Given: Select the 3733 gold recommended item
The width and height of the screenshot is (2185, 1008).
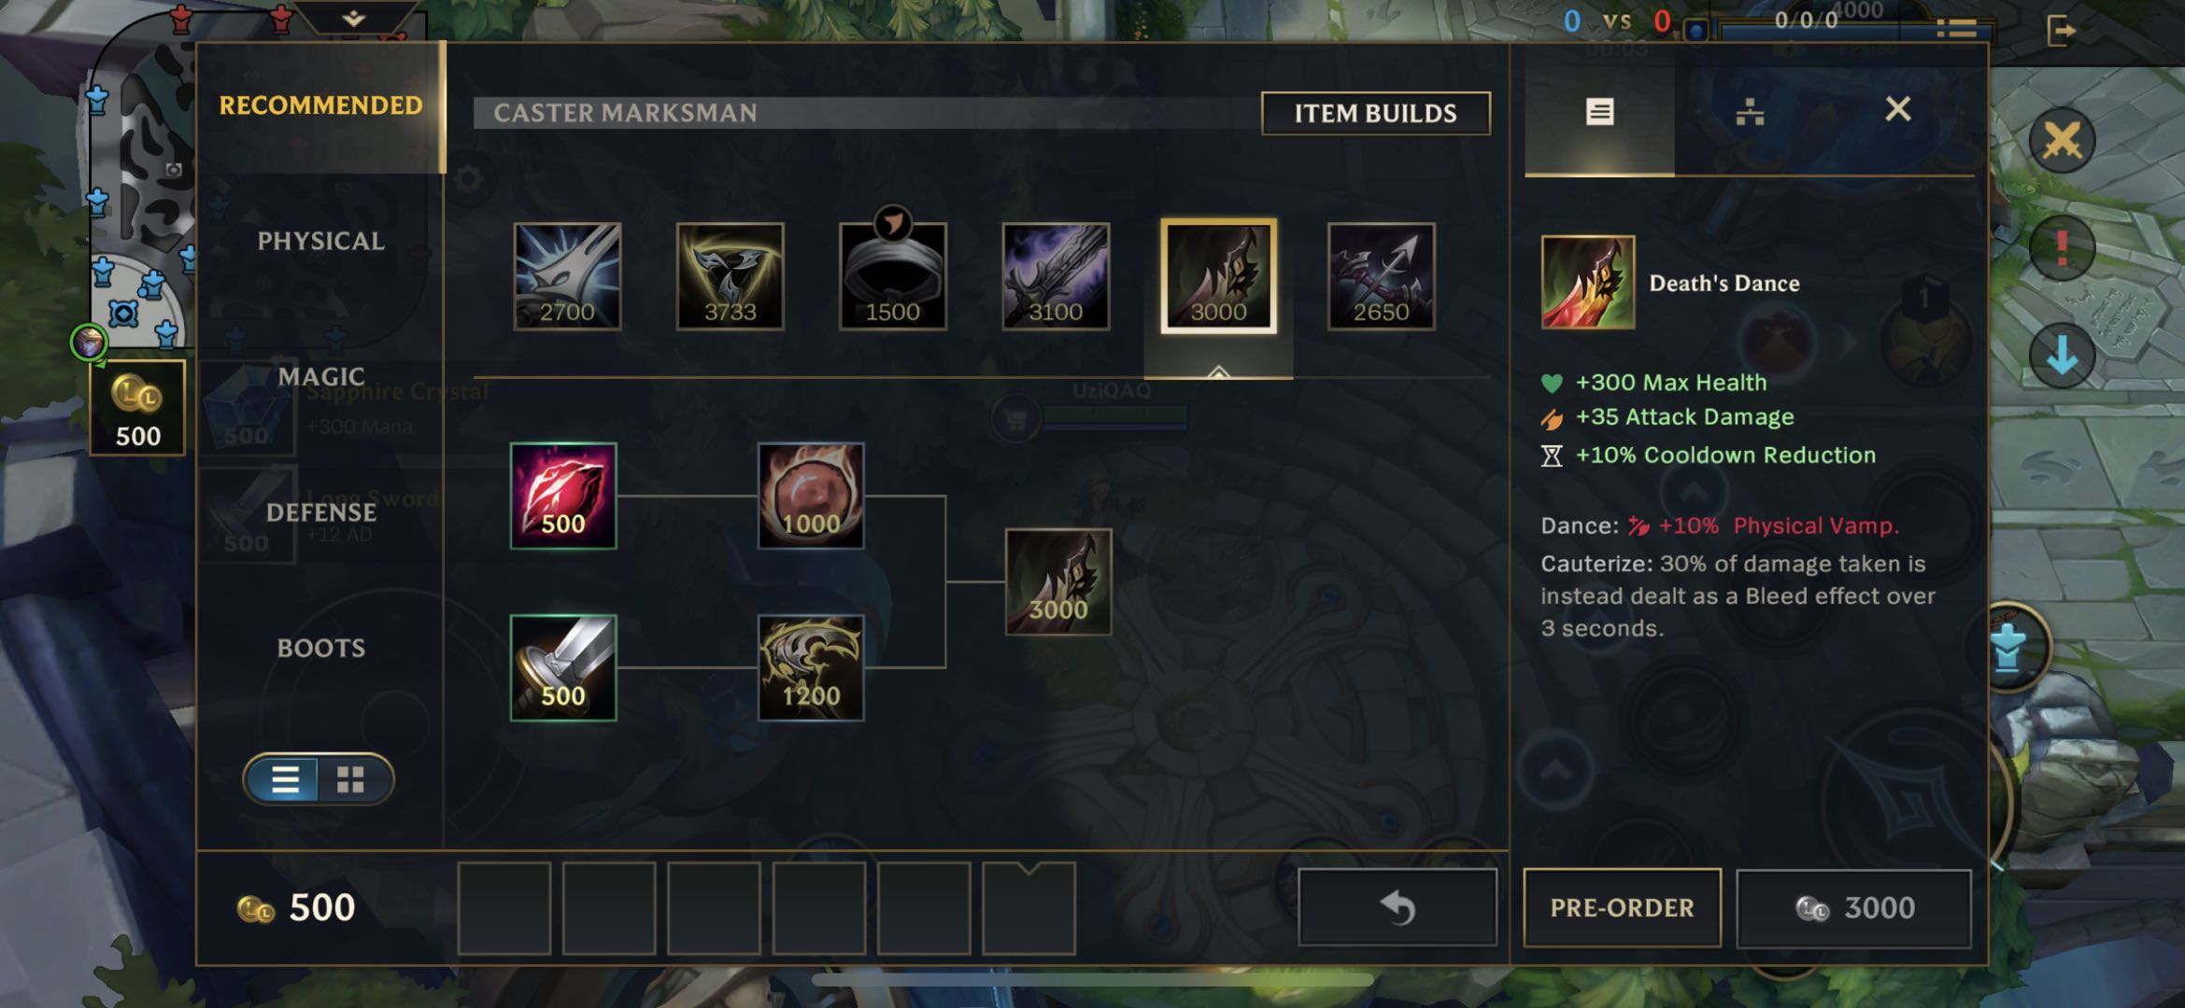Looking at the screenshot, I should pyautogui.click(x=730, y=276).
